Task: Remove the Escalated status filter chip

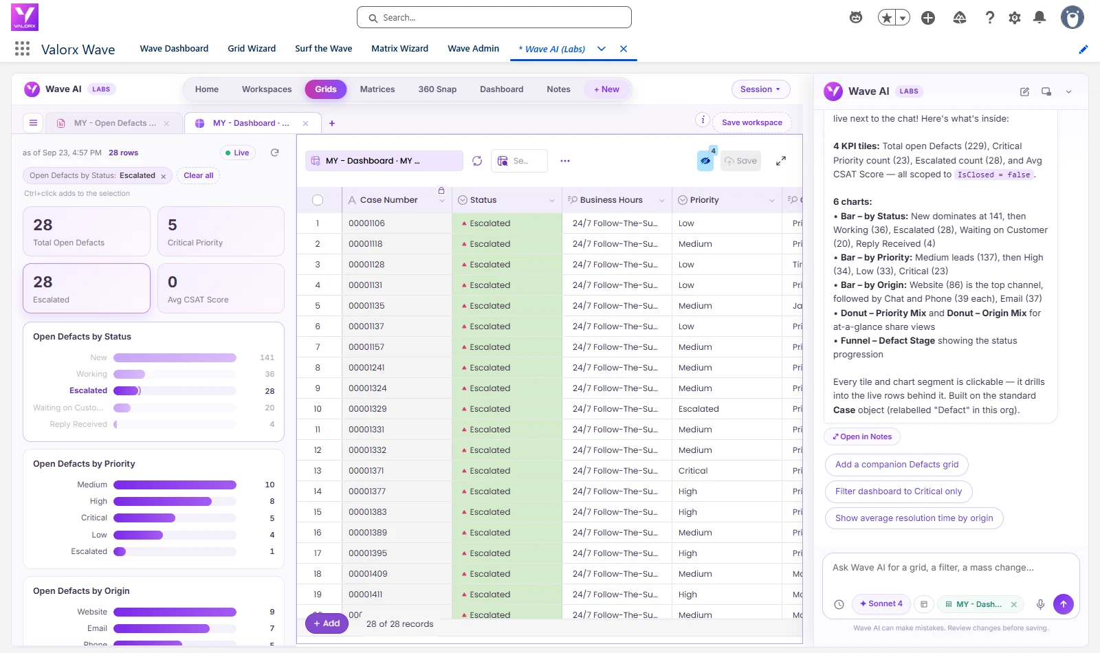Action: [164, 176]
